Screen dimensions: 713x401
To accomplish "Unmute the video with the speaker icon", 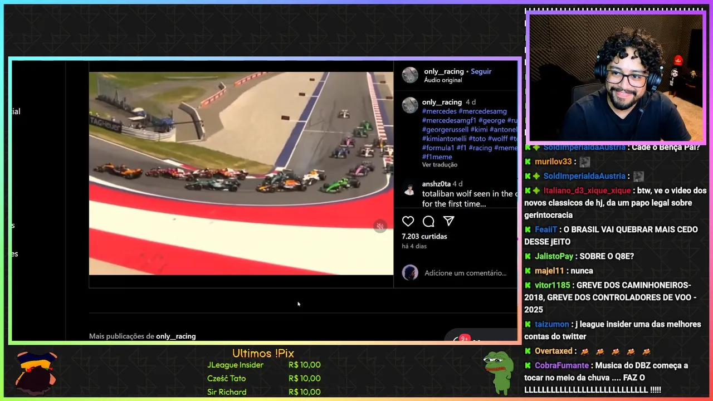I will click(x=380, y=226).
